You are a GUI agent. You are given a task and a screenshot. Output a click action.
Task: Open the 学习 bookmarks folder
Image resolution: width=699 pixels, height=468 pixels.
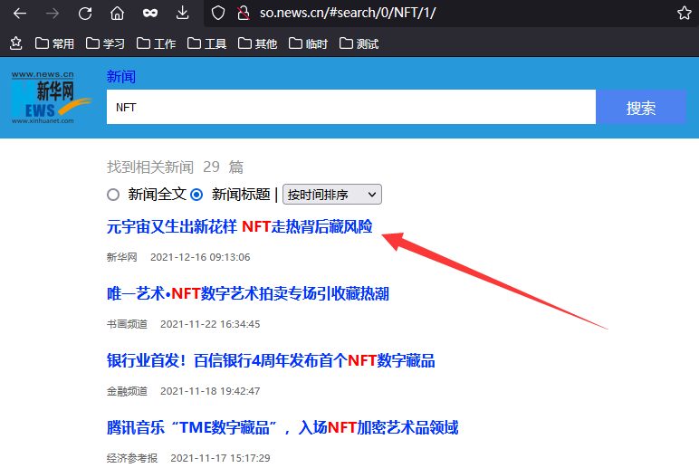pos(105,43)
